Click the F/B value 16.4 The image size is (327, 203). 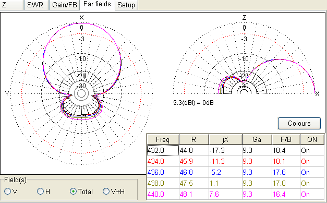(x=286, y=194)
